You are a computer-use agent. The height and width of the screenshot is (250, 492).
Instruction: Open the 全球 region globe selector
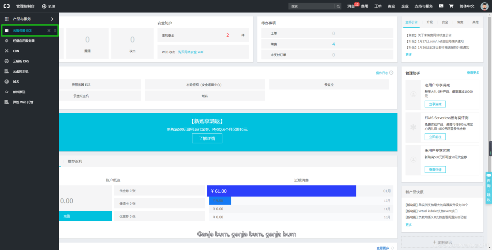(48, 6)
